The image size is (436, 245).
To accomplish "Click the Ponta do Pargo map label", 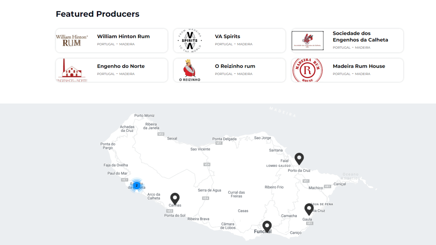I will coord(108,146).
